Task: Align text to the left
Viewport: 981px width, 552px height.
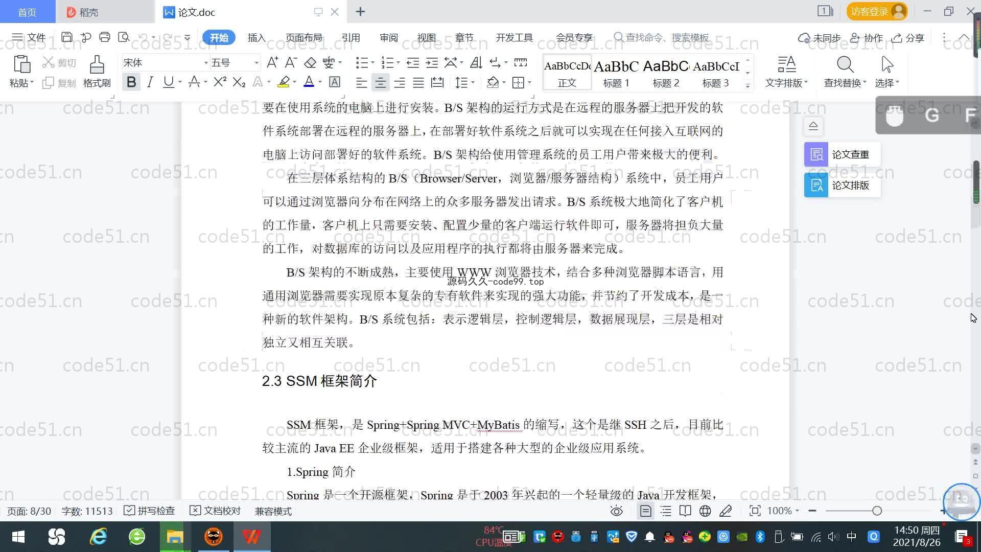Action: 362,82
